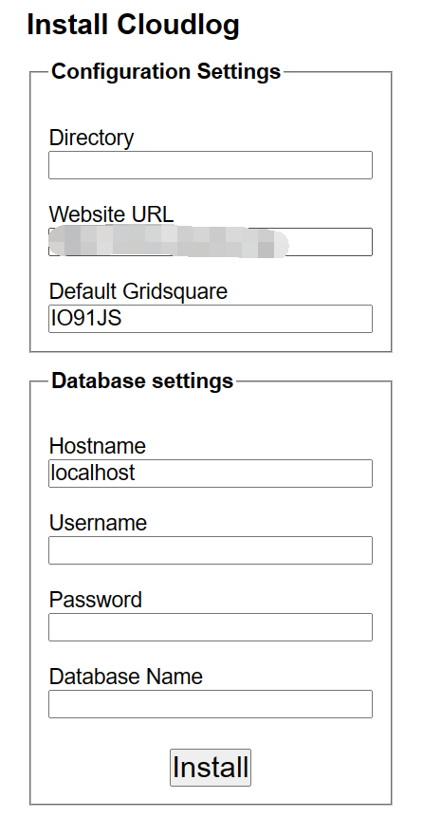Click the Default Gridsquare label

click(138, 291)
